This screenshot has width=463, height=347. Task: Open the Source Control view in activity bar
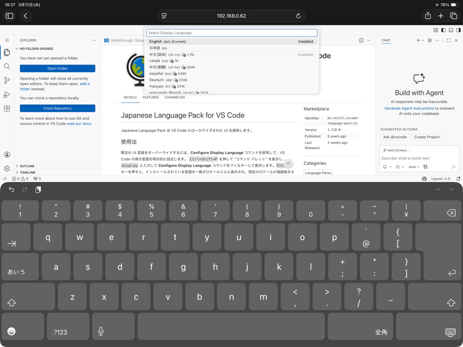pos(7,80)
